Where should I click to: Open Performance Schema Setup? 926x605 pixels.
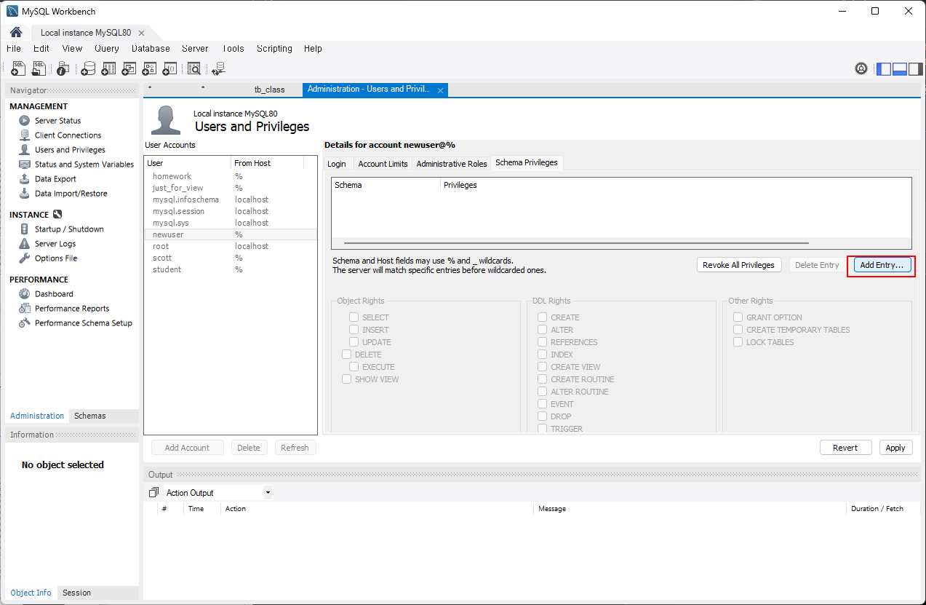84,323
